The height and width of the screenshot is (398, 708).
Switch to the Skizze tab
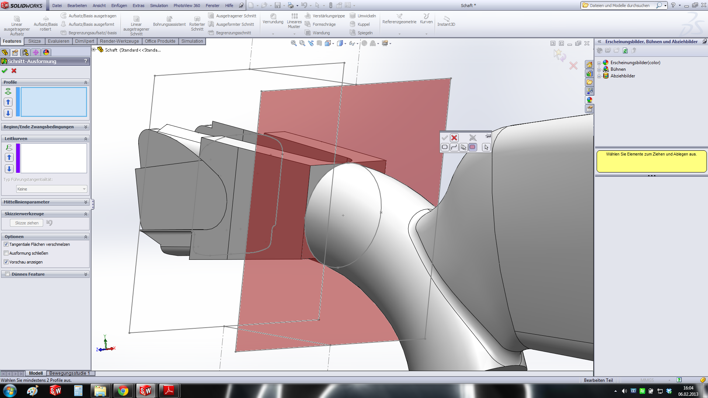click(34, 41)
